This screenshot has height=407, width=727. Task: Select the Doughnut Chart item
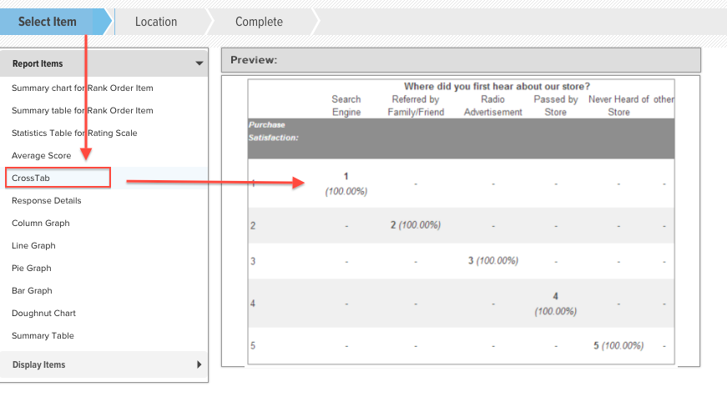[43, 313]
